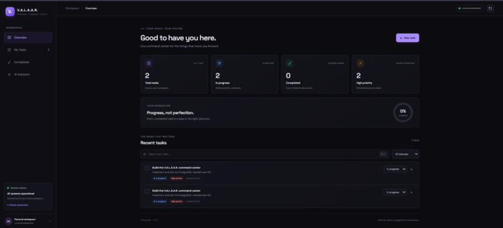This screenshot has height=228, width=503.
Task: Click the All systems operational text
Action: 21,194
